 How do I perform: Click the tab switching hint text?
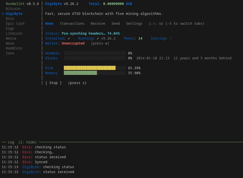(177, 24)
